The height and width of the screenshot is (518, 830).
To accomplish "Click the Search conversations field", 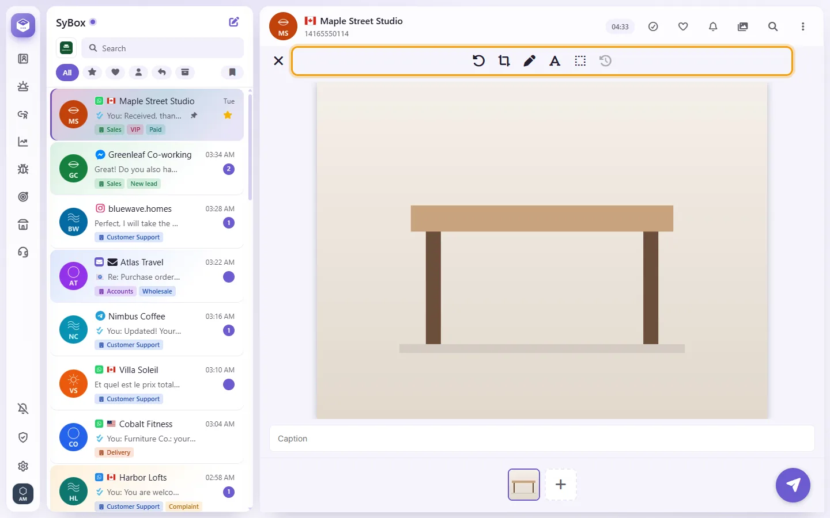I will click(x=163, y=48).
